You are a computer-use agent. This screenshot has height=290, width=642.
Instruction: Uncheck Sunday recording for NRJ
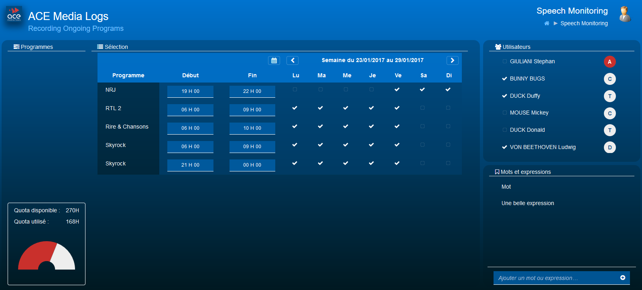coord(448,89)
